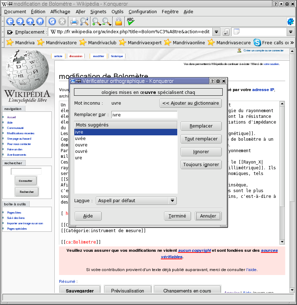Click the Home icon in toolbar

(40, 21)
